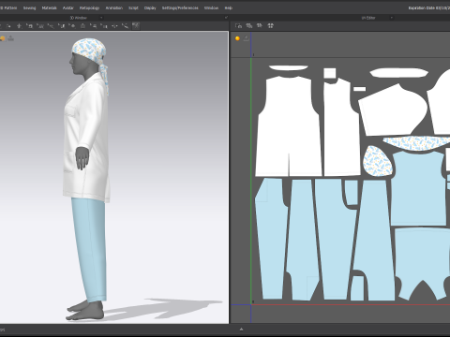Viewport: 450px width, 337px height.
Task: Click the first icon in UV Editor toolbar
Action: [238, 26]
